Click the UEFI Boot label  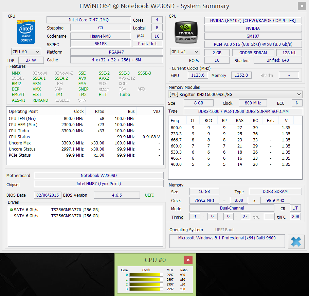point(224,230)
